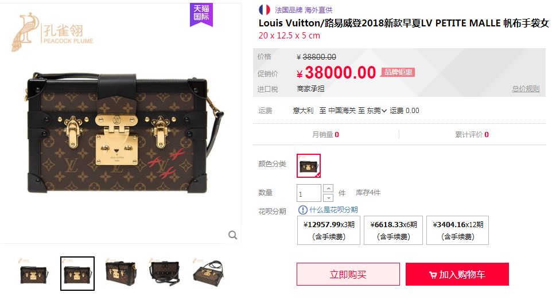The image size is (552, 304).
Task: Open the 累计评价 reviews tab
Action: pos(472,134)
